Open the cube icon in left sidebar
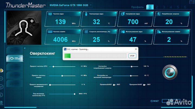This screenshot has width=195, height=109. 1,87
